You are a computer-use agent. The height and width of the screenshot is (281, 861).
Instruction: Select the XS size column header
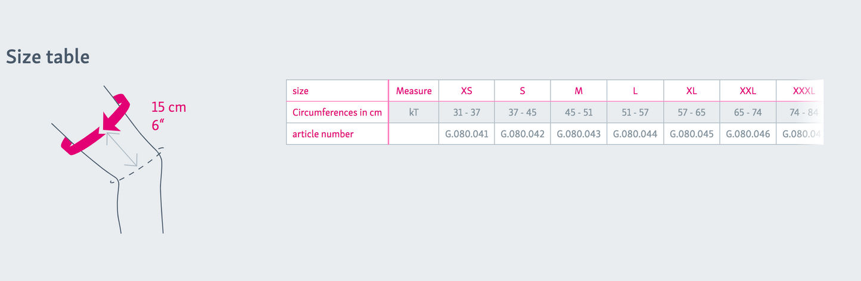[x=467, y=91]
